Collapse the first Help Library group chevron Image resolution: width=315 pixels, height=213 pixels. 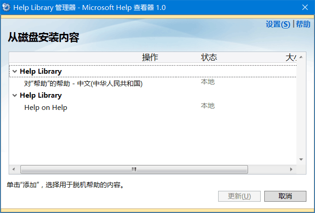14,71
